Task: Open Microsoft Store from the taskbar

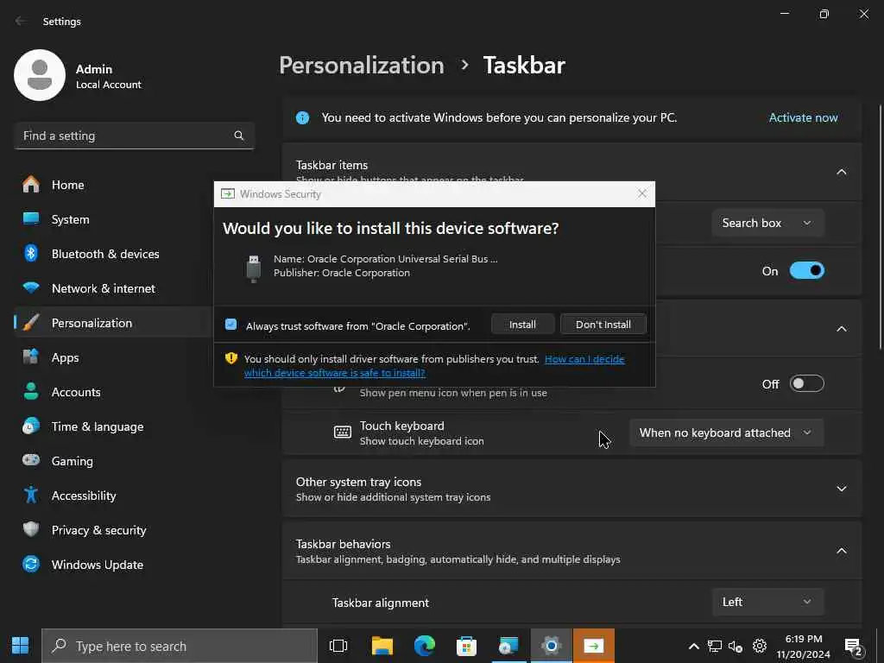Action: 466,646
